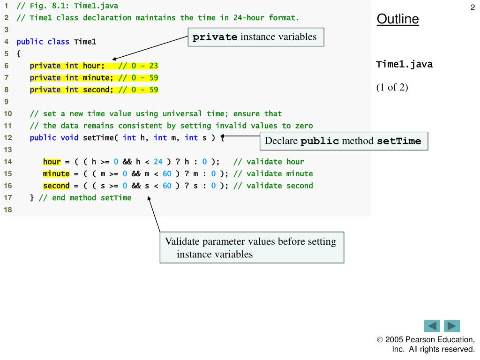The height and width of the screenshot is (360, 480).
Task: Select the "Declare public method setTime" callout text
Action: click(343, 141)
